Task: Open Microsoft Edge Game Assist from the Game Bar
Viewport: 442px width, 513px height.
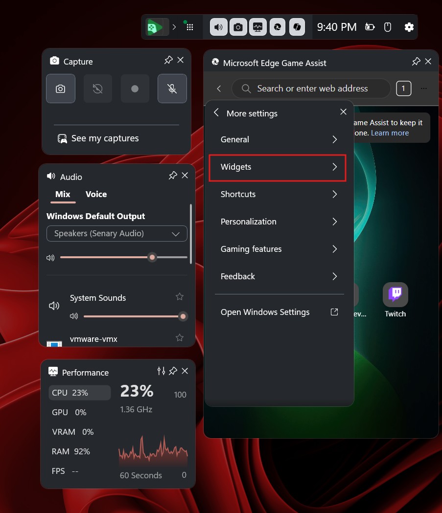Action: pos(278,27)
